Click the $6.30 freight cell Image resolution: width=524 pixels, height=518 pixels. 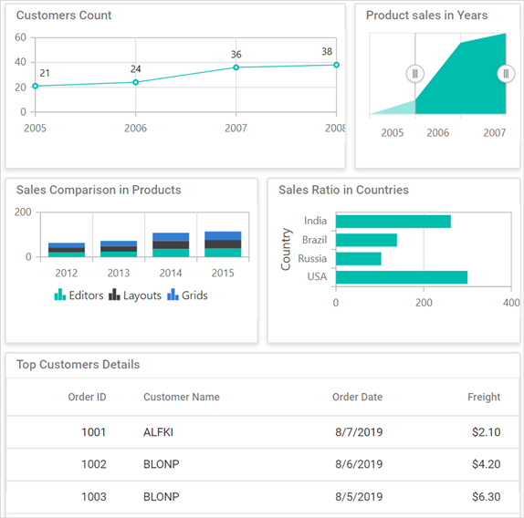(487, 497)
